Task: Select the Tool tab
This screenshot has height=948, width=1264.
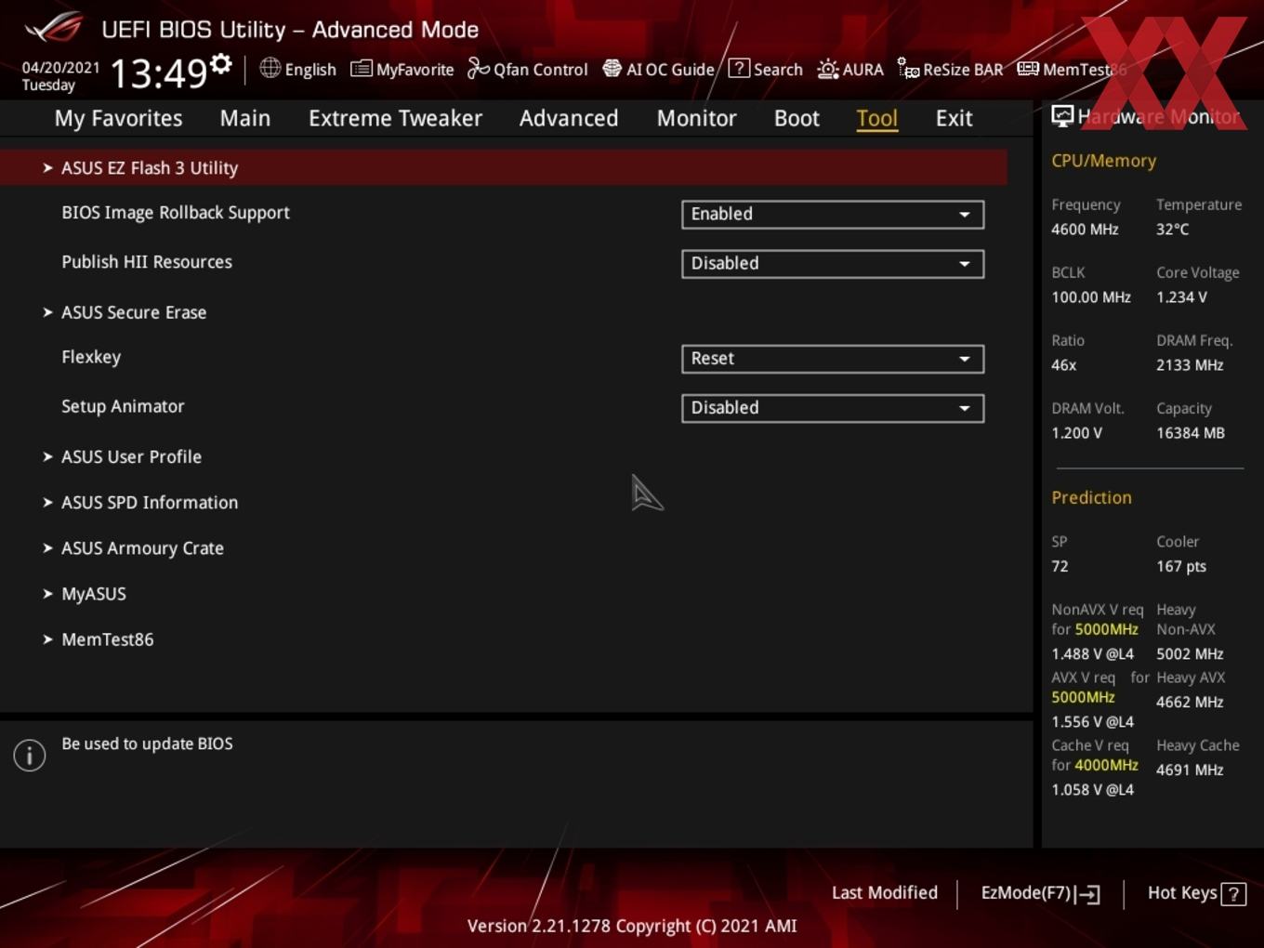Action: pos(876,118)
